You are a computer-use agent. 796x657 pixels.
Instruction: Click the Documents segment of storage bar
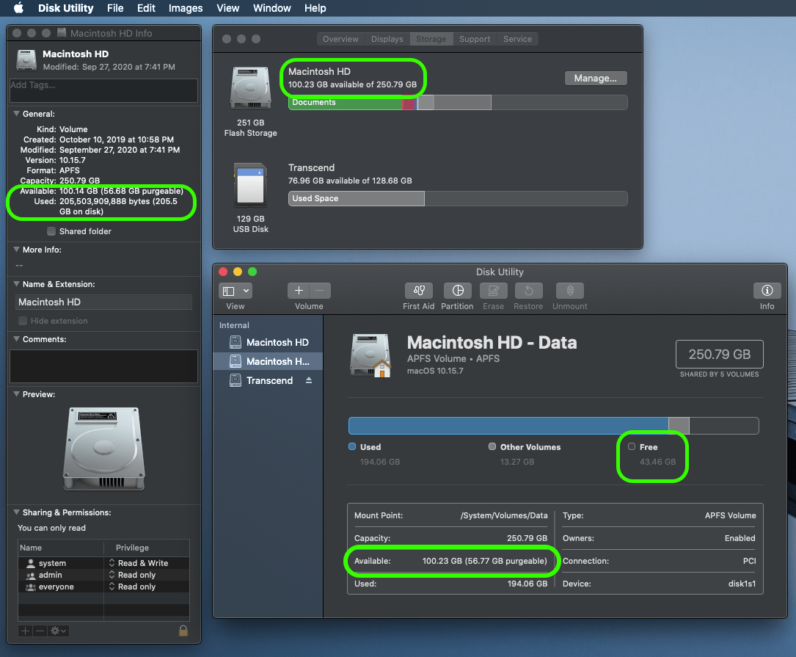pos(346,102)
